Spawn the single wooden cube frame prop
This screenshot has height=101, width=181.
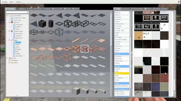tap(76, 49)
